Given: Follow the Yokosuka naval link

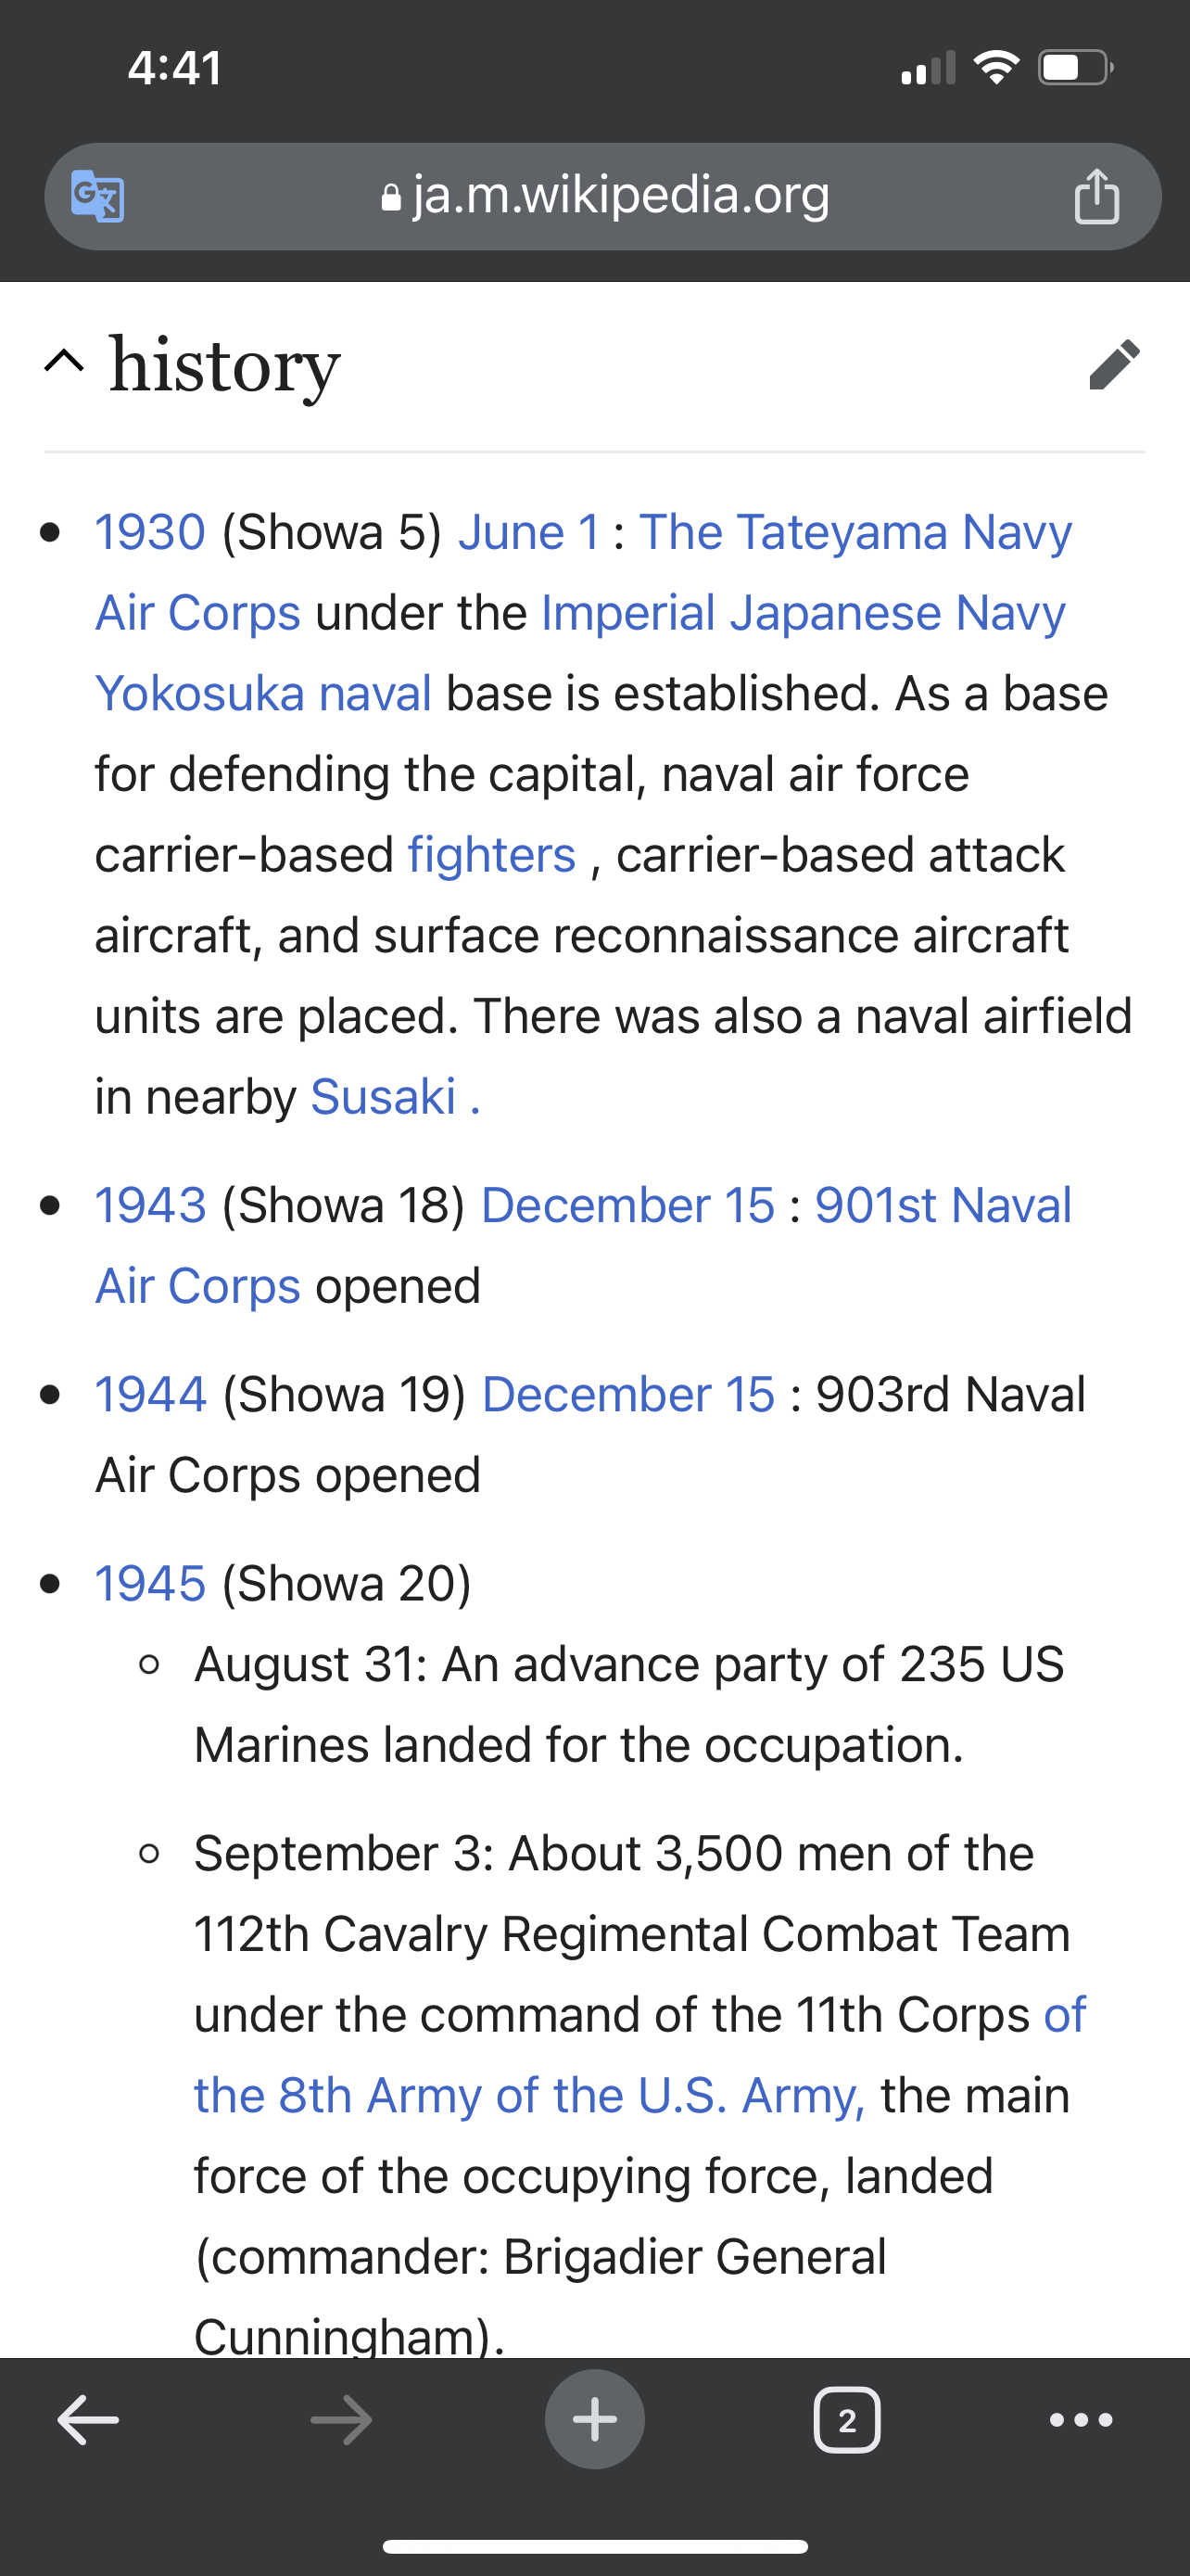Looking at the screenshot, I should click(264, 693).
